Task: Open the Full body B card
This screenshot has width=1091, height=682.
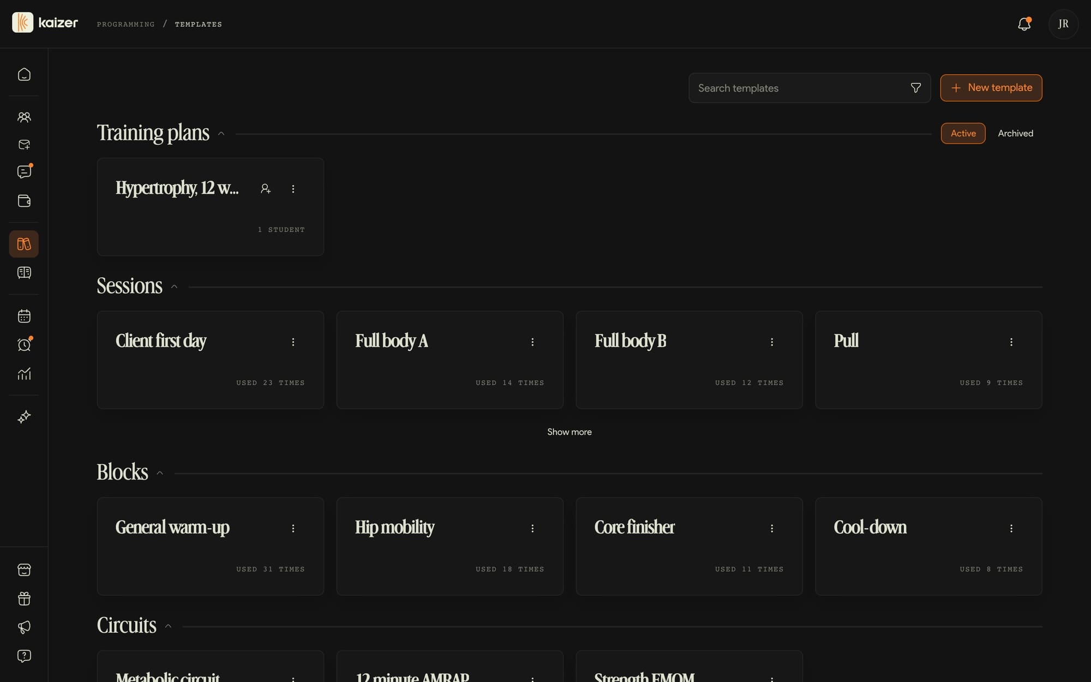Action: tap(690, 360)
